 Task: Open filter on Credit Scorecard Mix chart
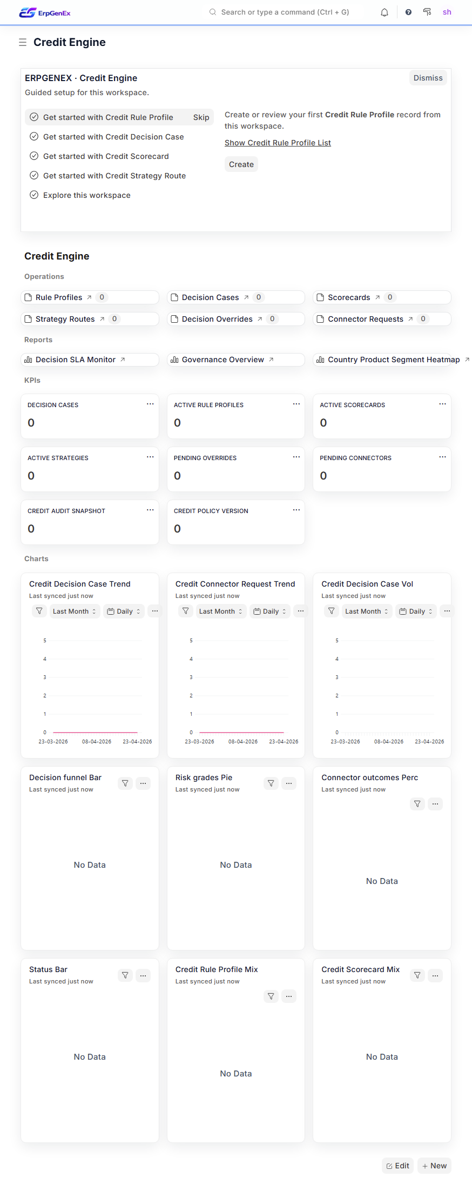tap(417, 975)
